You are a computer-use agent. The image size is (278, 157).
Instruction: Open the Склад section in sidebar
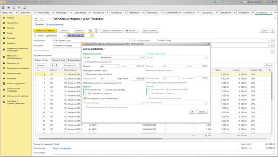click(x=10, y=33)
